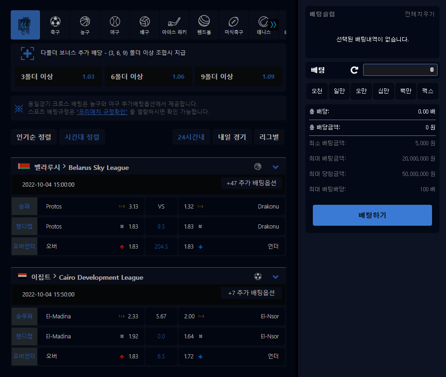Toggle the 인기순 정렬 sort option
The height and width of the screenshot is (377, 446).
coord(34,137)
